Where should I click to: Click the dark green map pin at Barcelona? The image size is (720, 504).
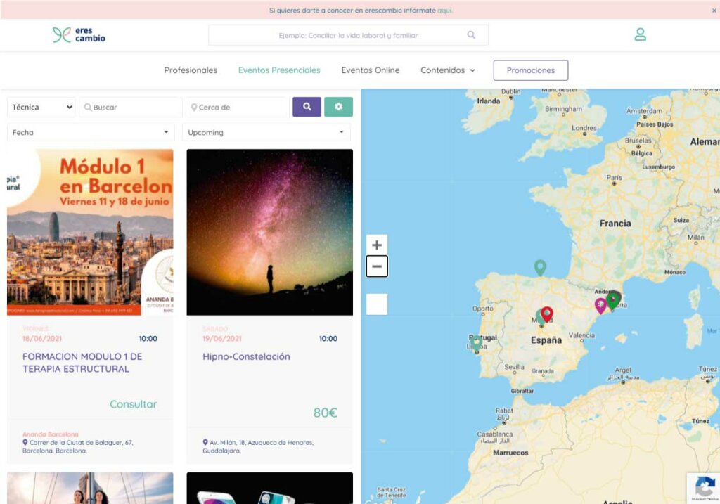click(612, 301)
